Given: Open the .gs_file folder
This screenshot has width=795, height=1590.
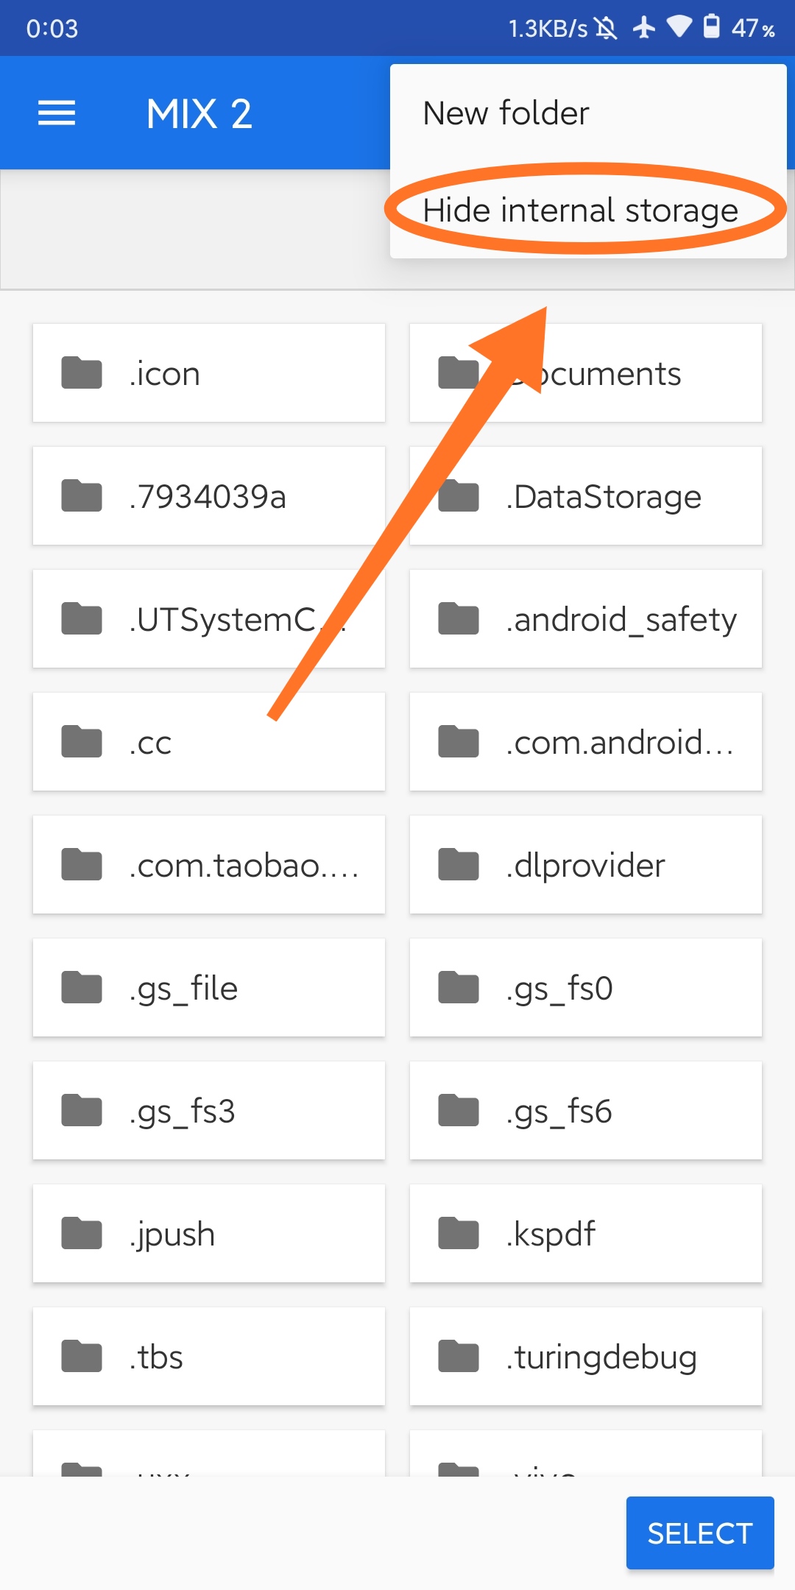Looking at the screenshot, I should tap(209, 988).
